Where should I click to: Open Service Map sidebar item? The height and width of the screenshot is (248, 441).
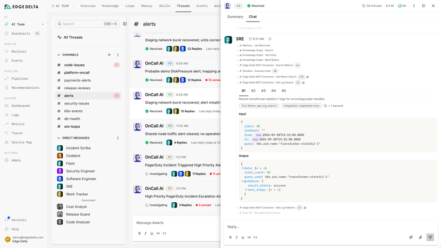coord(21,142)
